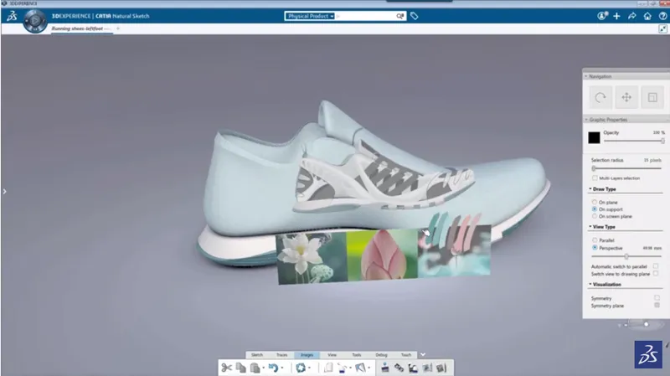The width and height of the screenshot is (670, 376).
Task: Open the user profile icon in header
Action: [x=602, y=16]
